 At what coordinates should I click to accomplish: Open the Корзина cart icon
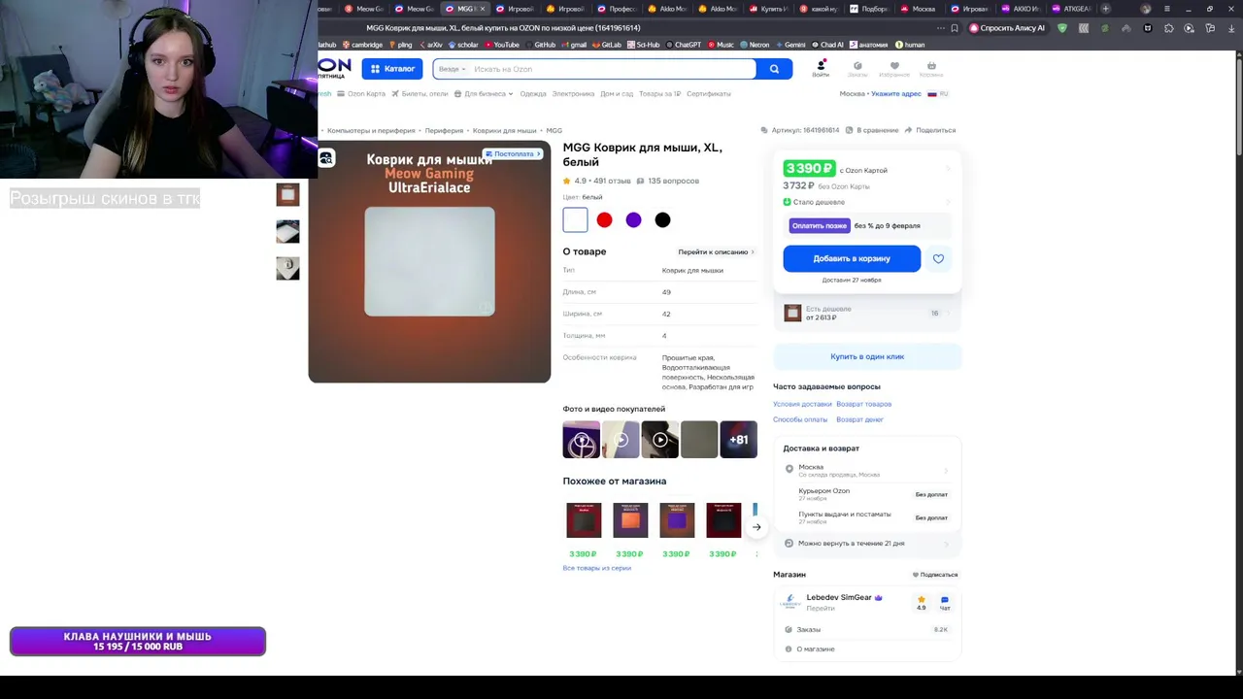tap(931, 68)
